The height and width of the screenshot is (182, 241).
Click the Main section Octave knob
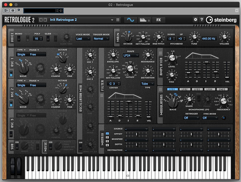(x=128, y=37)
